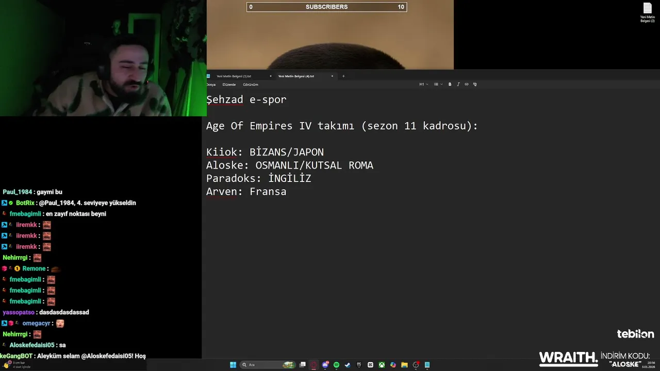Click the line Arven: Fransa
Image resolution: width=660 pixels, height=371 pixels.
click(x=246, y=192)
